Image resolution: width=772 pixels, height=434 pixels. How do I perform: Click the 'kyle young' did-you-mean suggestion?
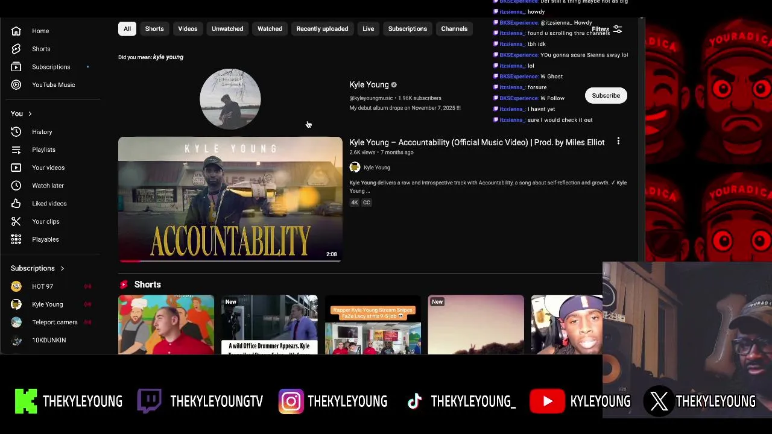pos(168,57)
